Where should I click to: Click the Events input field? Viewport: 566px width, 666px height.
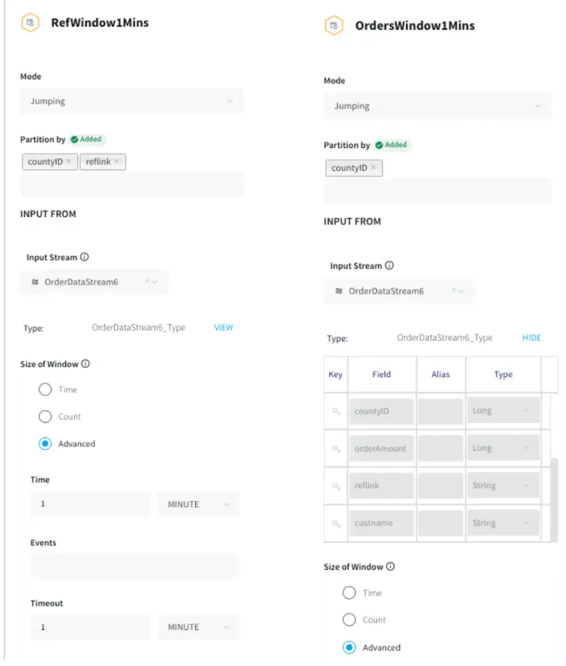point(135,566)
